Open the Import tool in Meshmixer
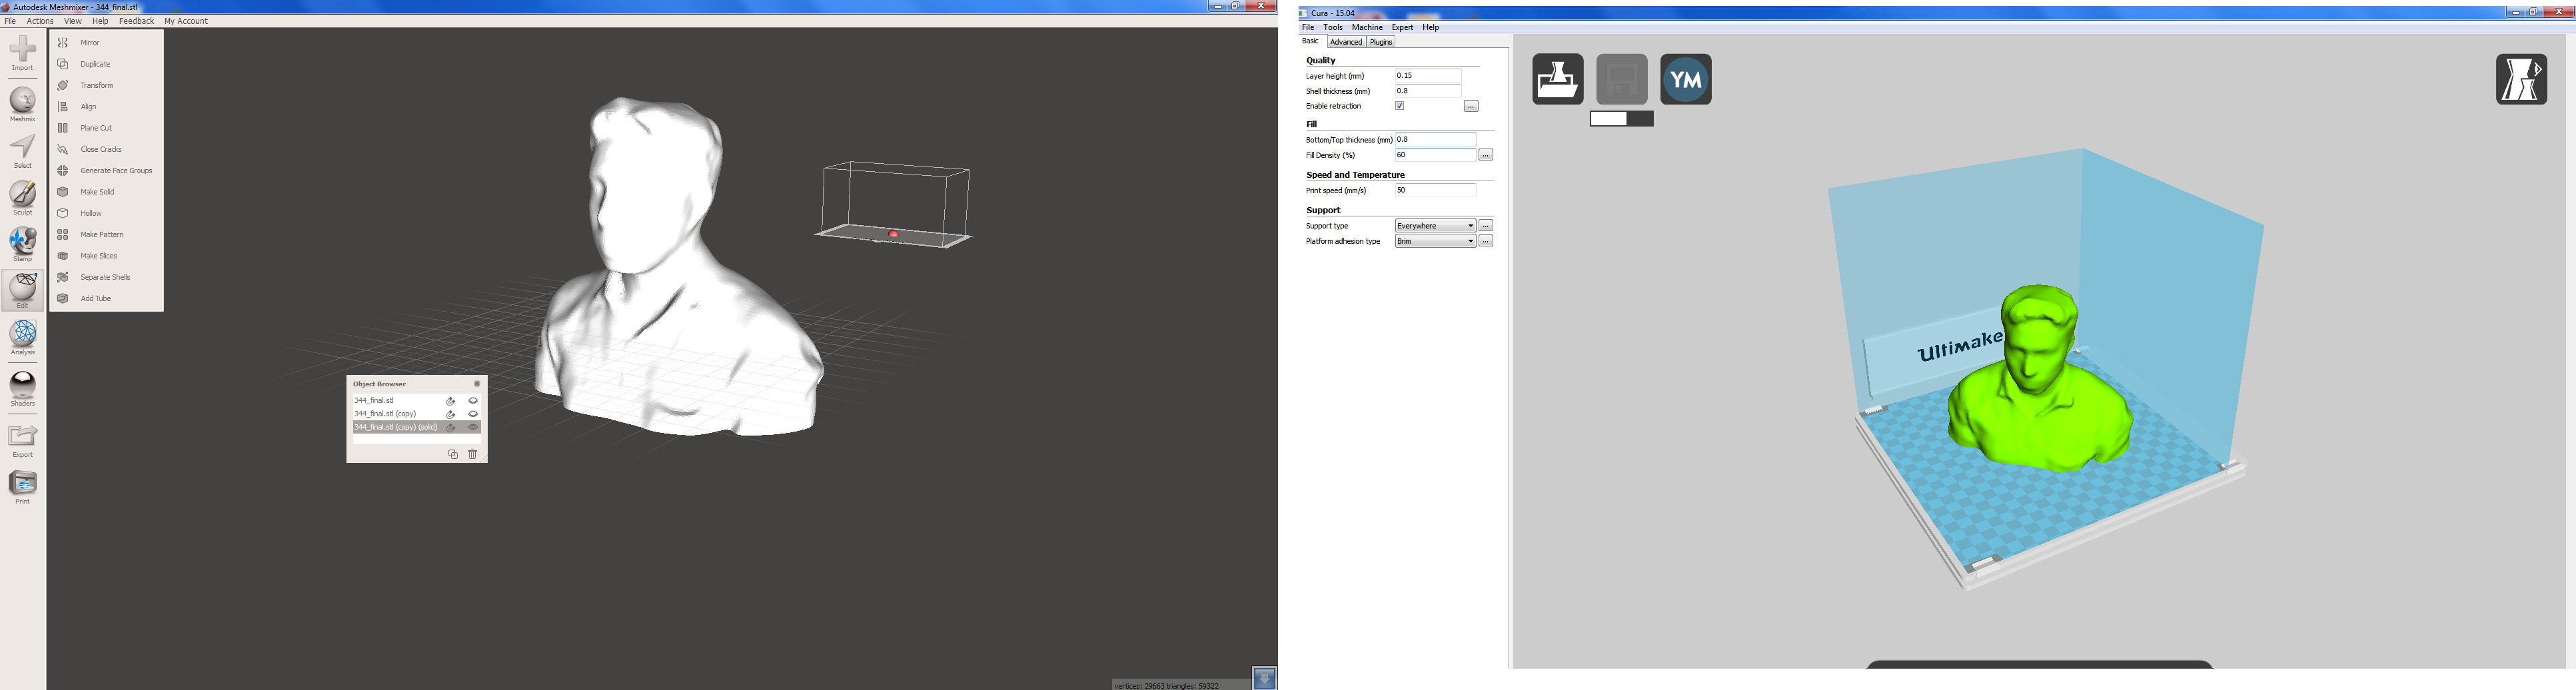2576x690 pixels. tap(22, 53)
